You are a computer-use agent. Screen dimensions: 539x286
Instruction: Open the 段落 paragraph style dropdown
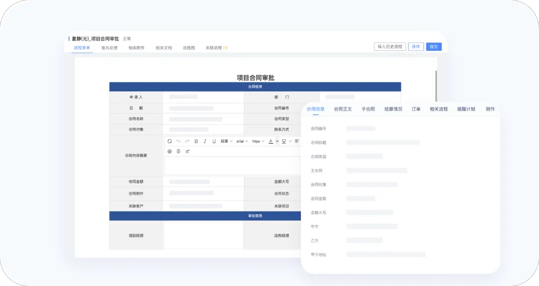point(227,141)
